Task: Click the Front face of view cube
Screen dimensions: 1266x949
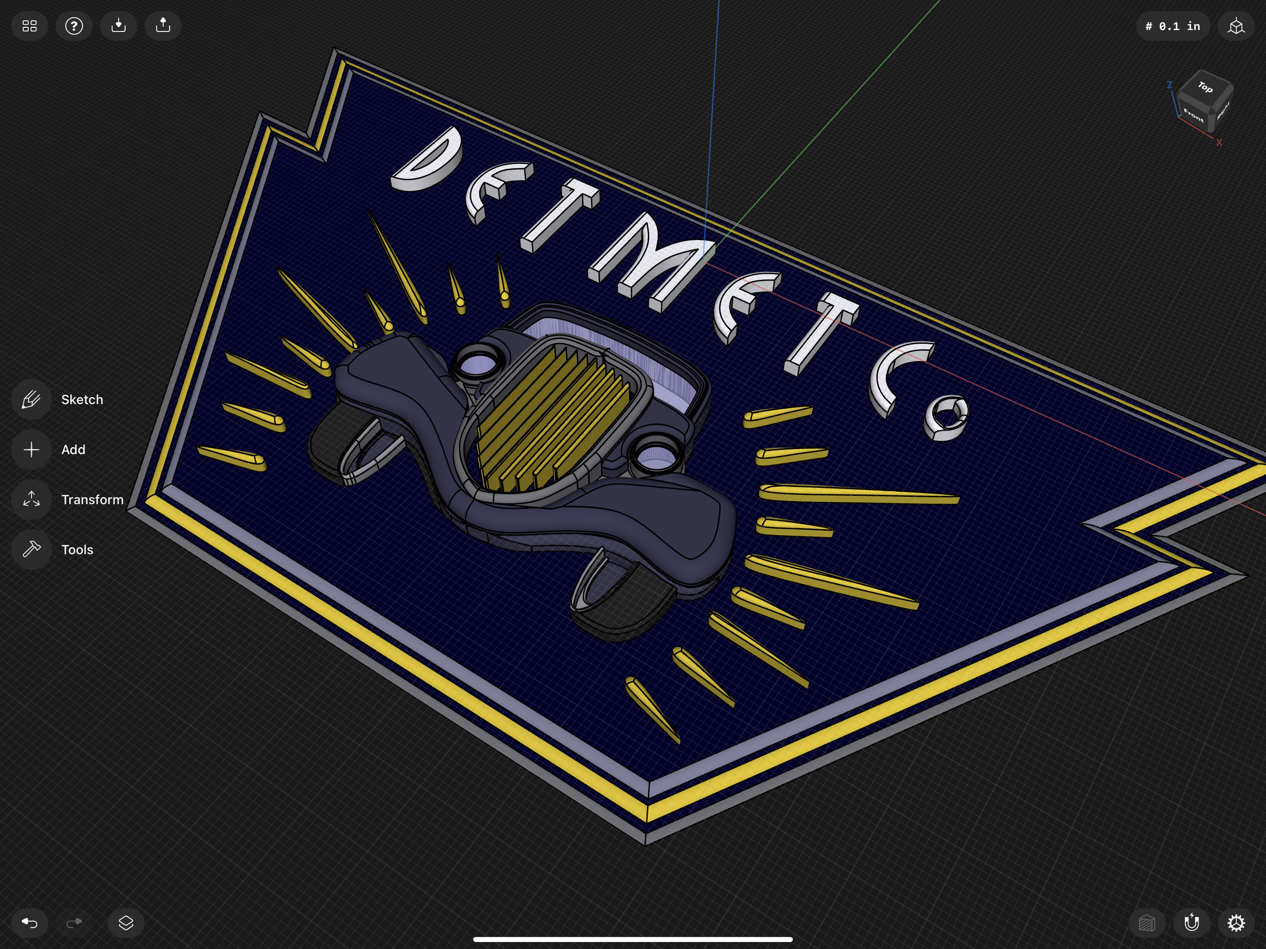Action: [x=1193, y=114]
